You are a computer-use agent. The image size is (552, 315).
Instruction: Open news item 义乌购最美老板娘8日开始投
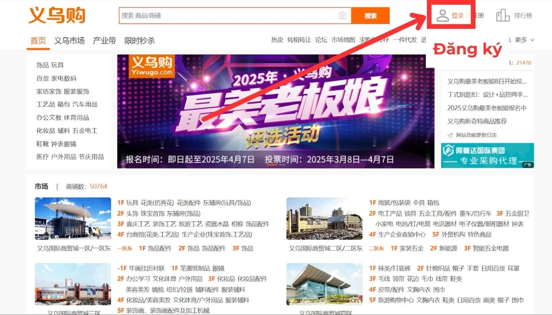pos(487,82)
